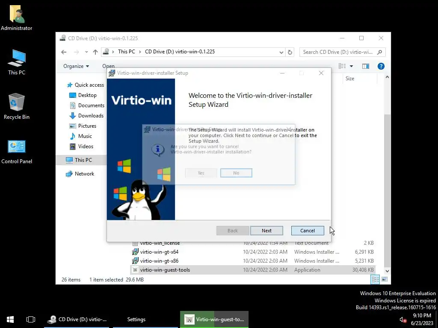Screen dimensions: 438x328
Task: Open the Administrator desktop folder icon
Action: (17, 17)
